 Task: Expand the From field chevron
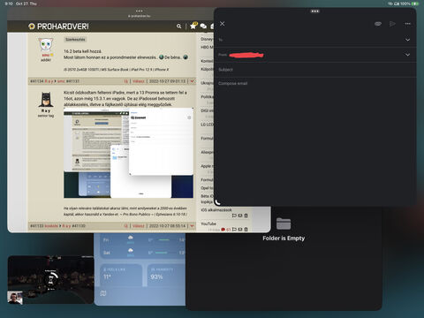click(407, 55)
